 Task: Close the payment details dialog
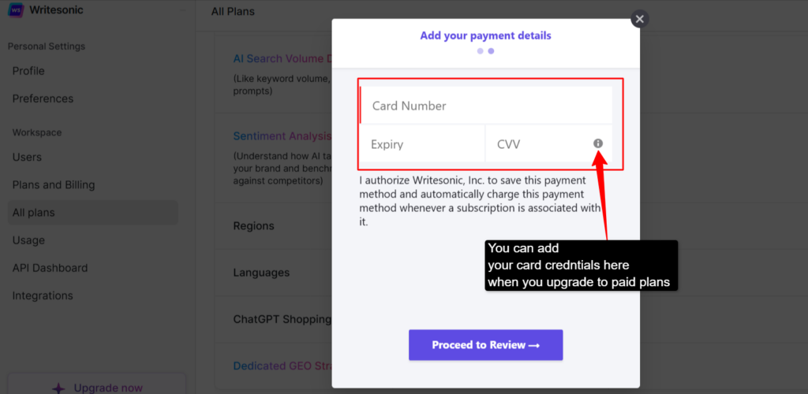639,19
